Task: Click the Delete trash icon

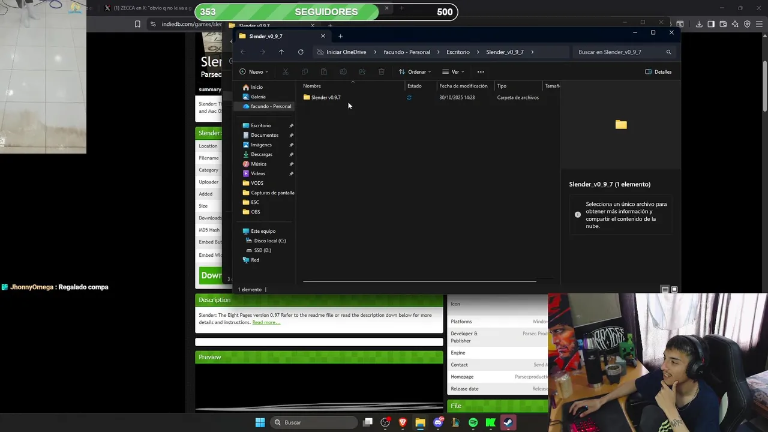Action: [x=382, y=72]
